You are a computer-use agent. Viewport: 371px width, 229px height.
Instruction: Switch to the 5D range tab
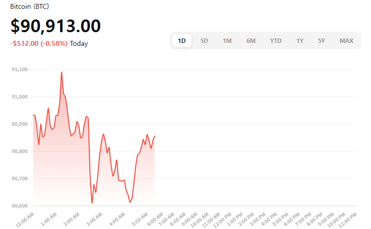204,41
